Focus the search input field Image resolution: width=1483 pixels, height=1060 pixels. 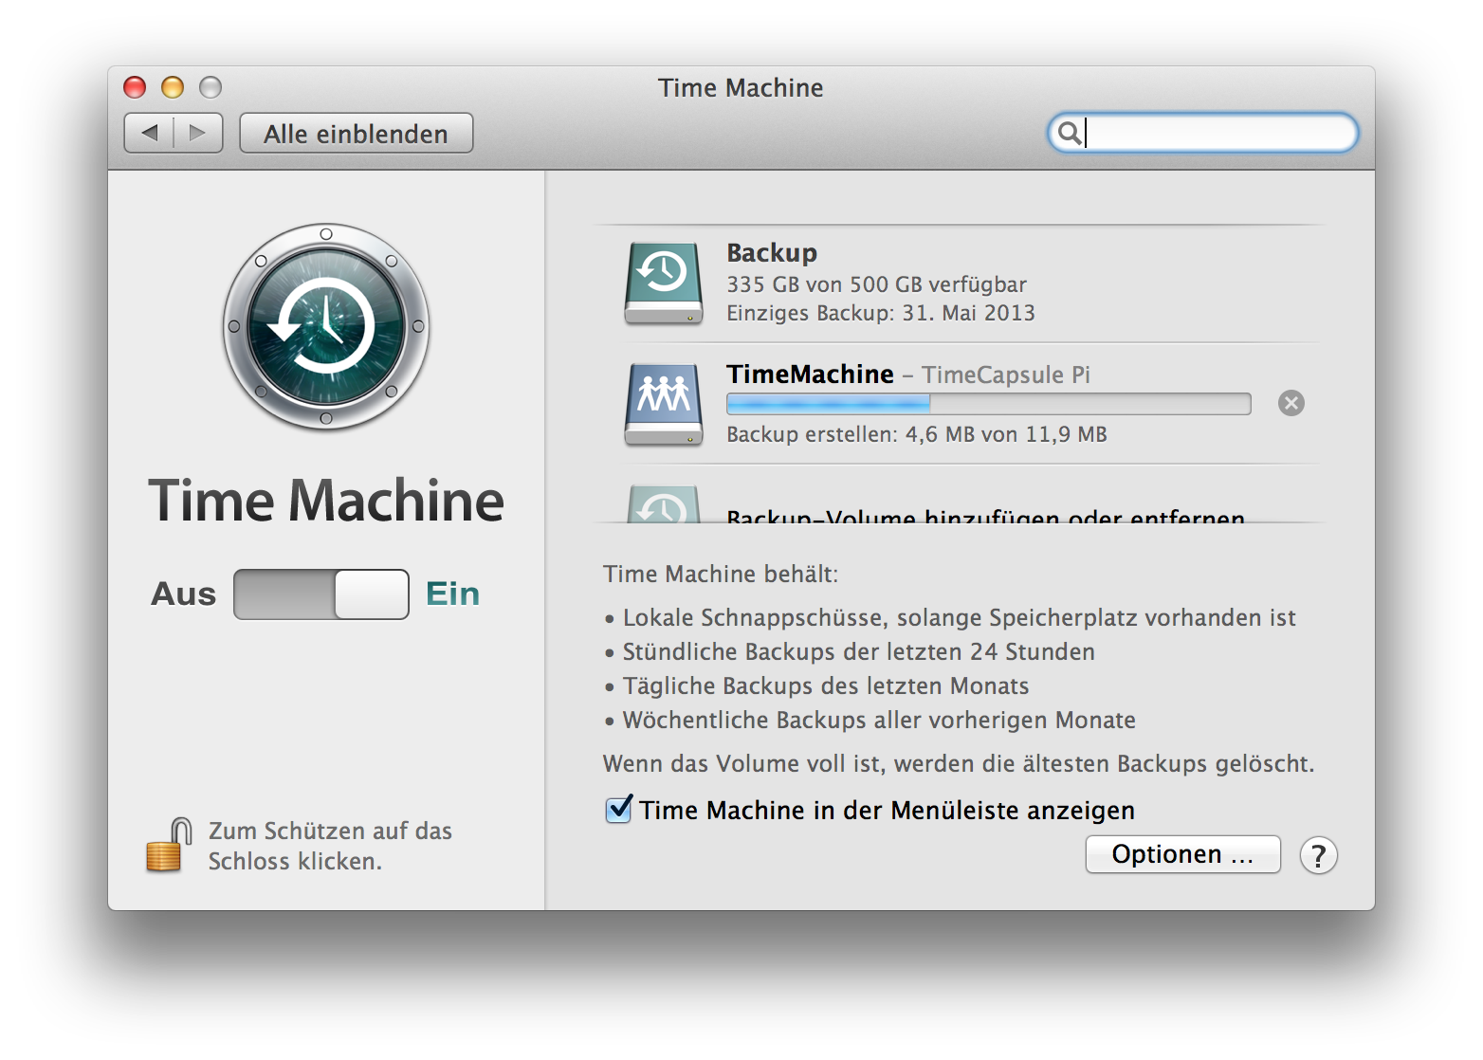pos(1203,133)
